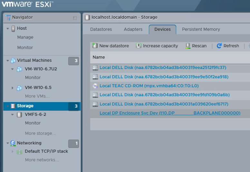The image size is (250, 172).
Task: Click the Increase capacity button label
Action: pos(160,46)
